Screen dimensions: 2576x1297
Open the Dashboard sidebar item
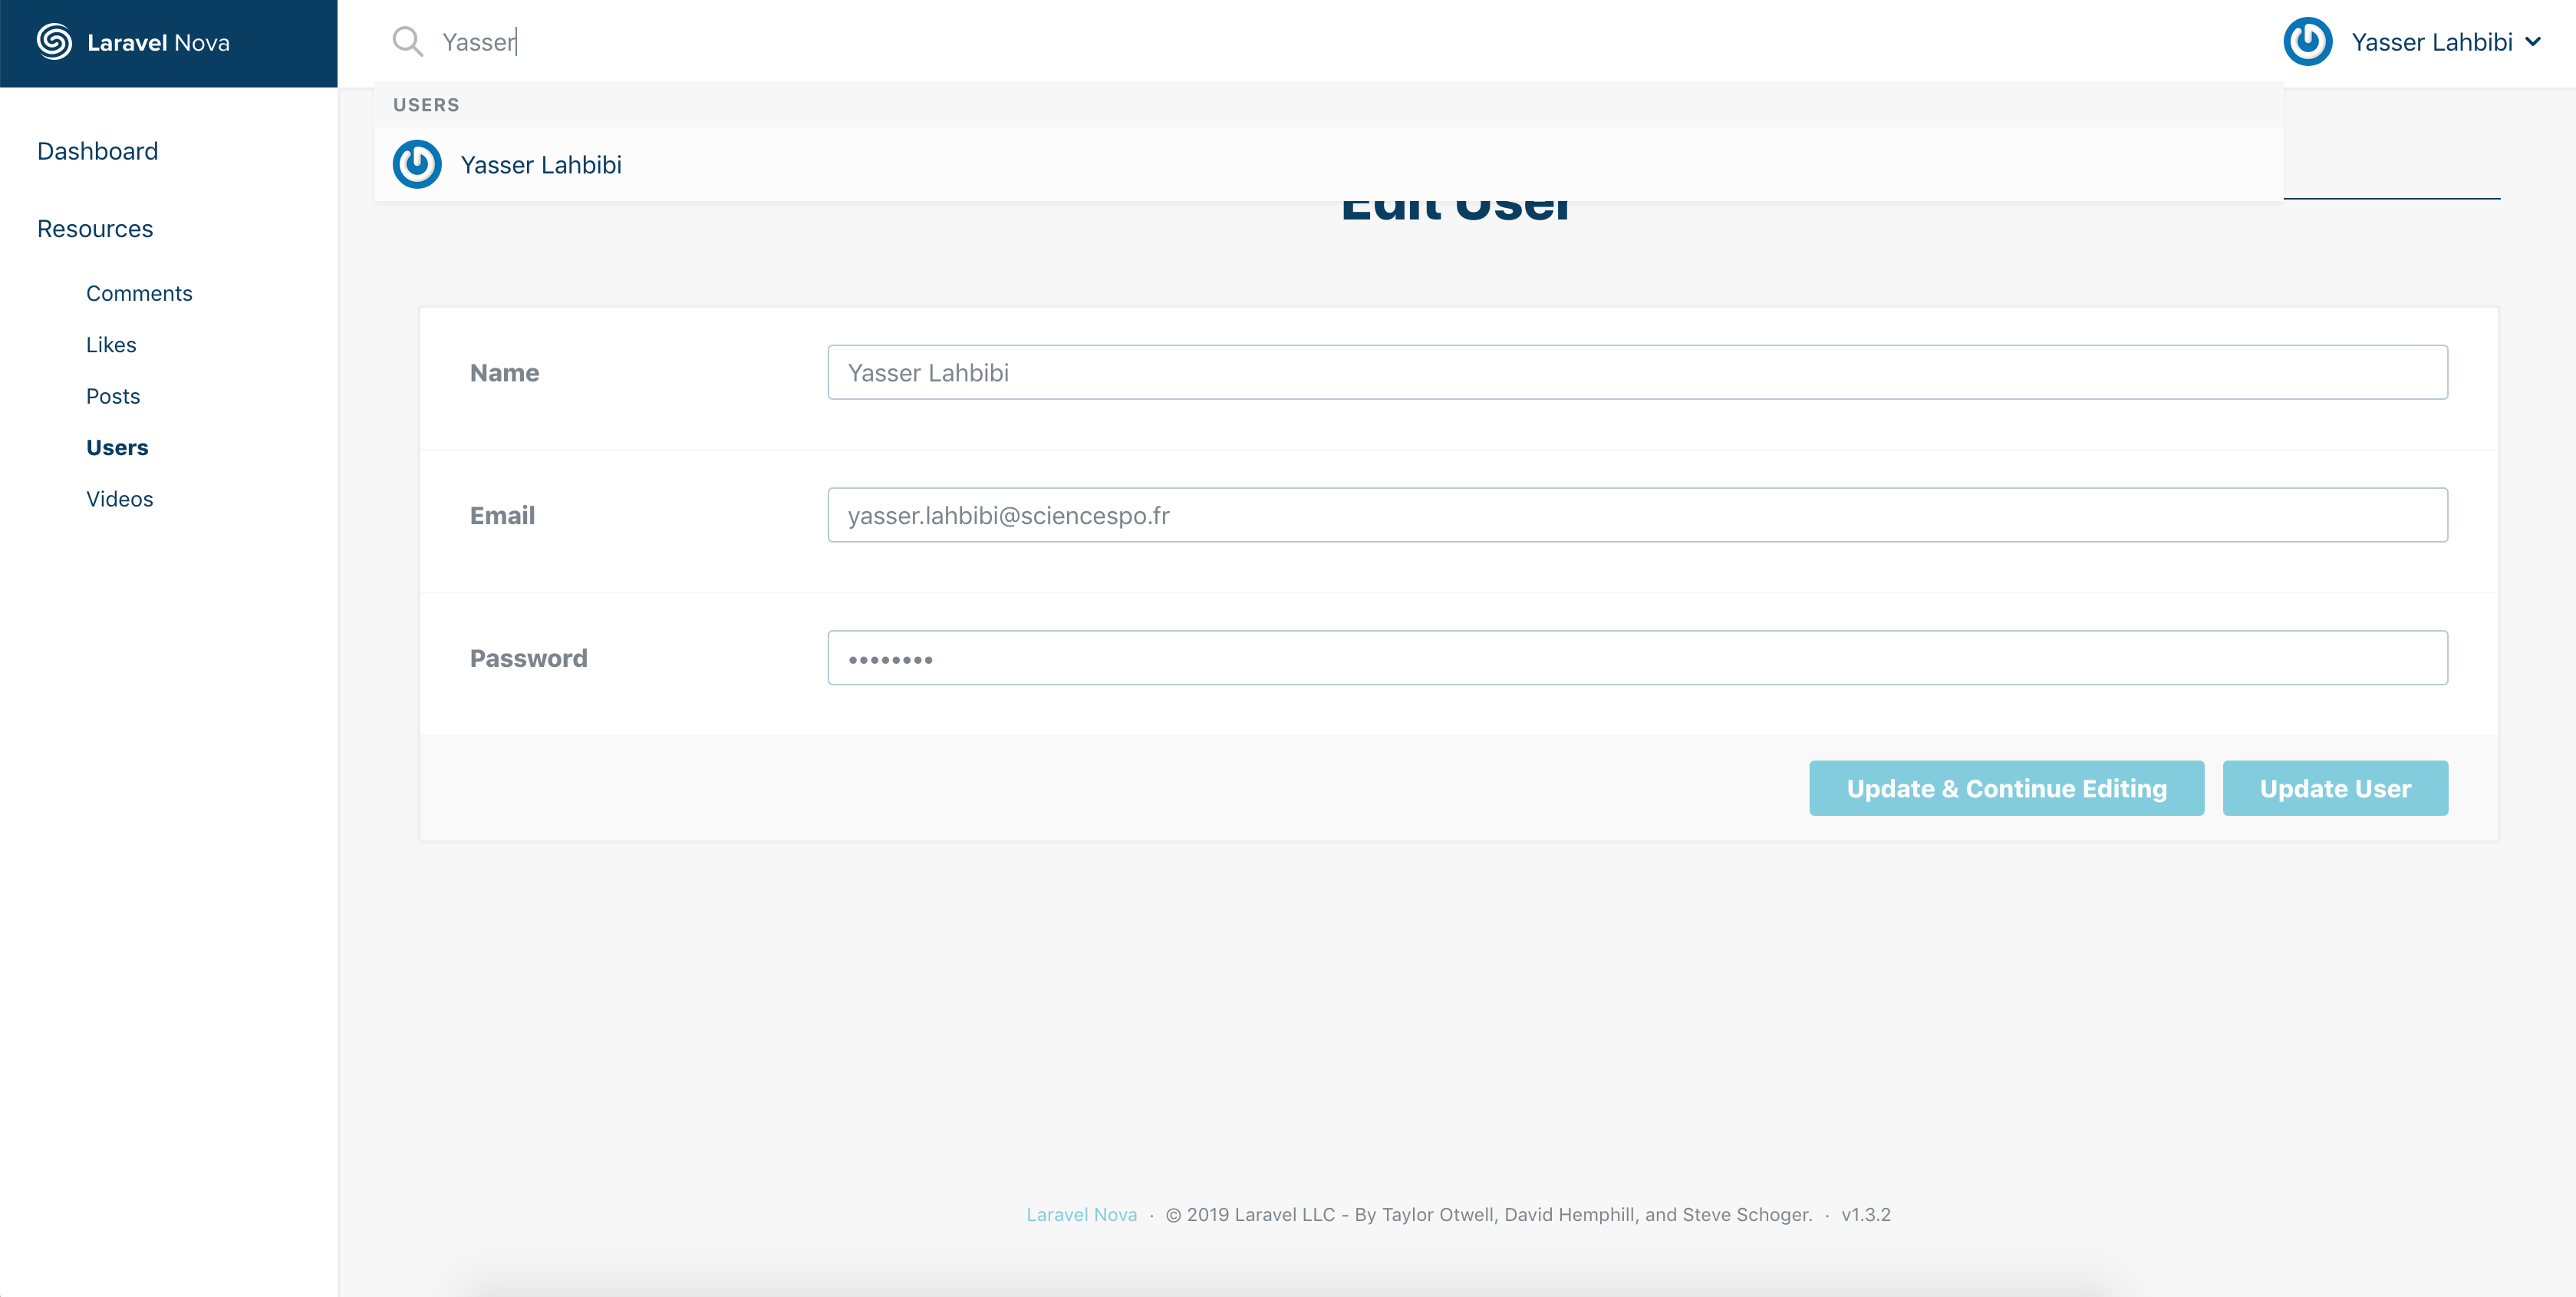(97, 151)
